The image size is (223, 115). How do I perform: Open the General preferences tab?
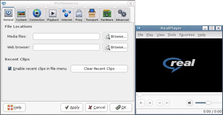8,15
